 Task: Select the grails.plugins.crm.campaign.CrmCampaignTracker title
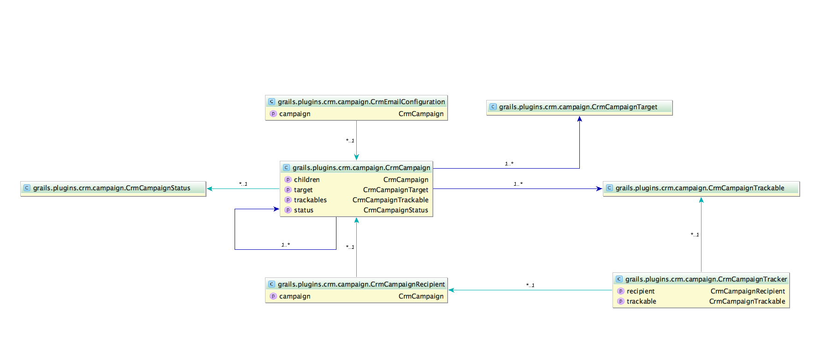pos(706,279)
